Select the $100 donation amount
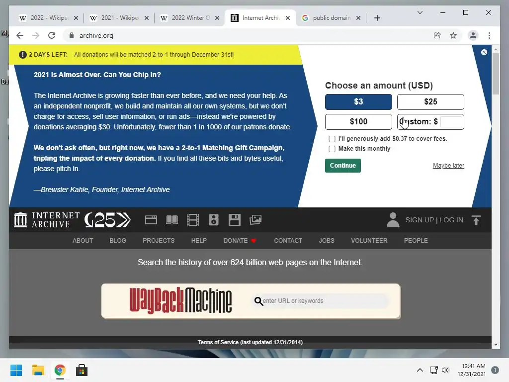The width and height of the screenshot is (509, 382). coord(358,122)
